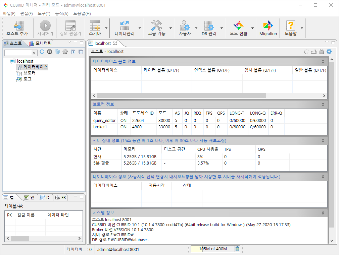Collapse the 시스템 정보 section
Screen dimensions: 339x255
(x=323, y=213)
